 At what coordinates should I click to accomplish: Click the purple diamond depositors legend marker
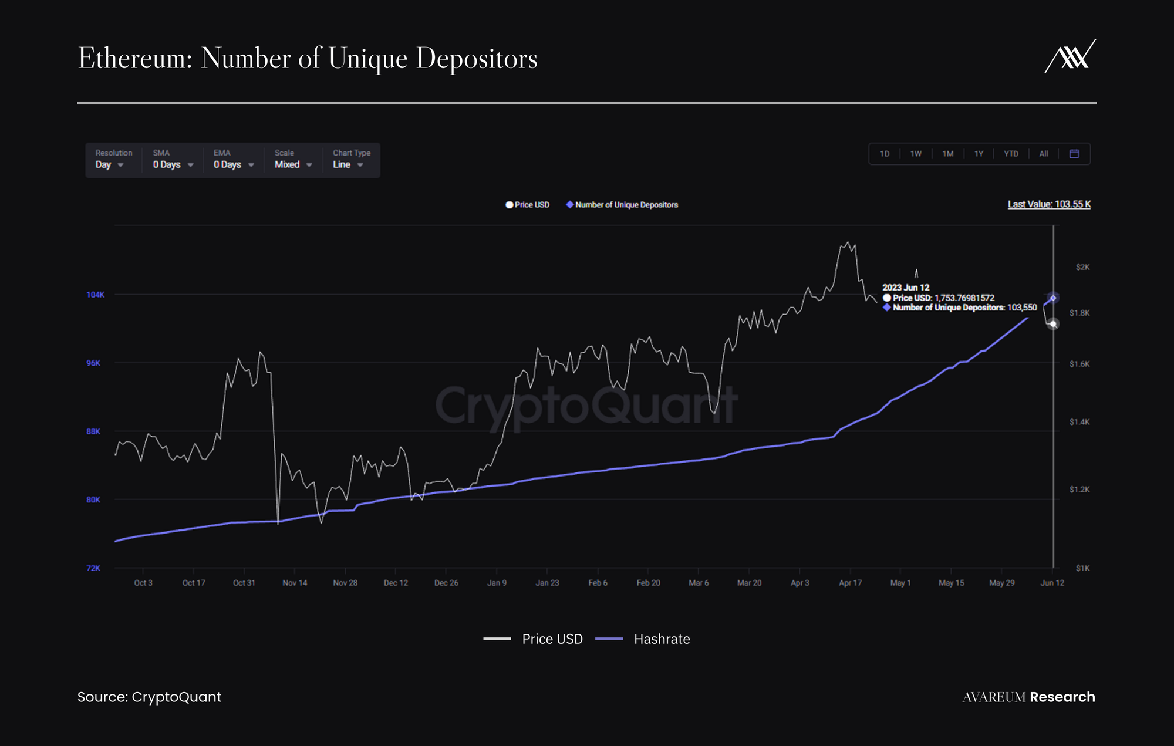569,205
